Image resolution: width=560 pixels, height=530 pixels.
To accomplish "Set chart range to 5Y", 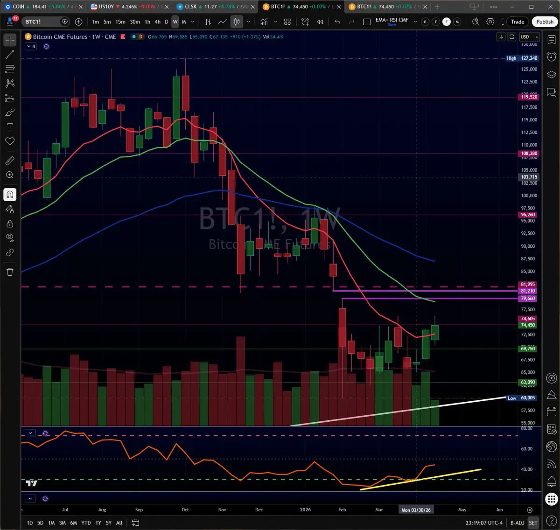I will tap(108, 523).
